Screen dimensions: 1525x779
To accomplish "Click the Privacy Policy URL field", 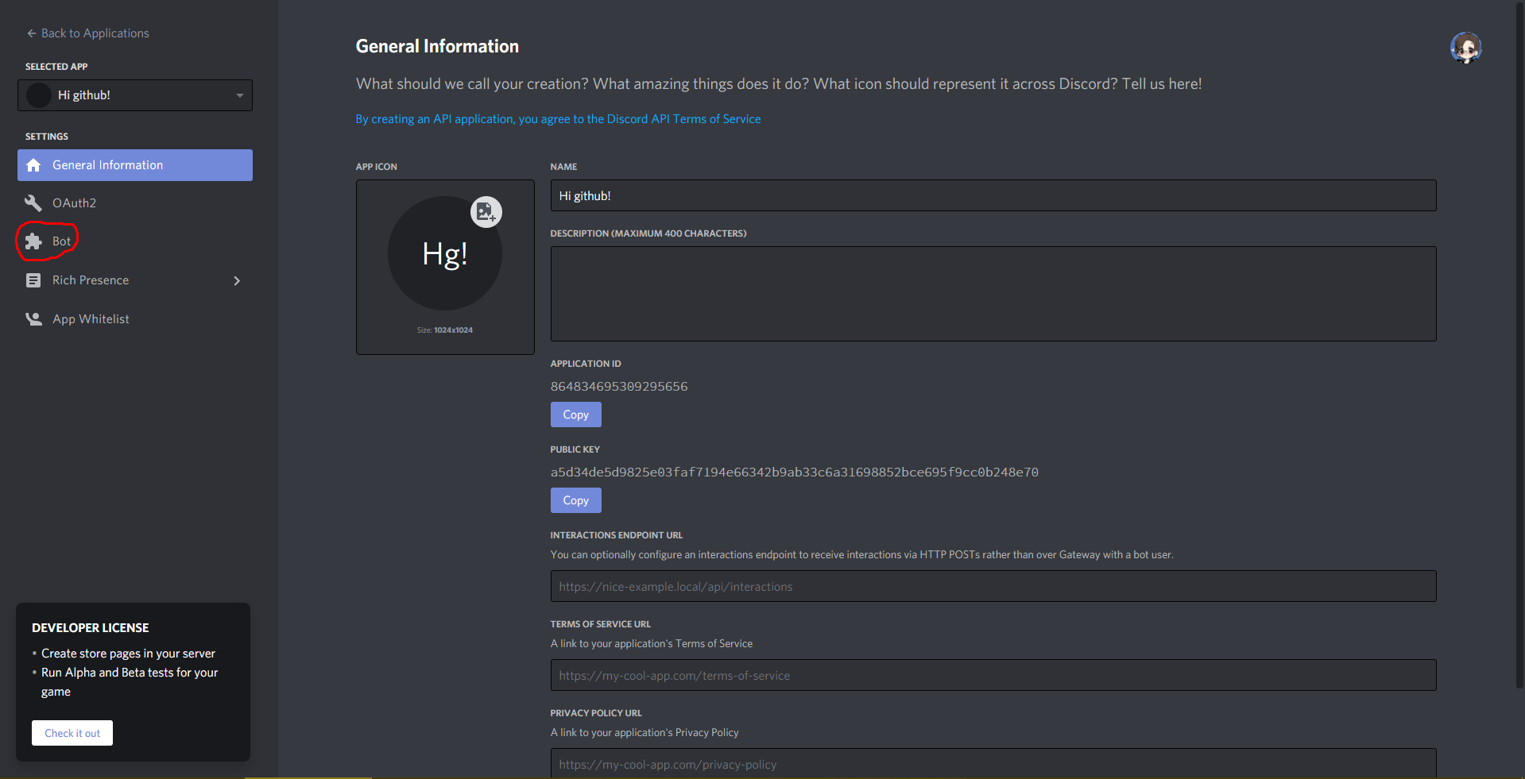I will click(x=993, y=763).
